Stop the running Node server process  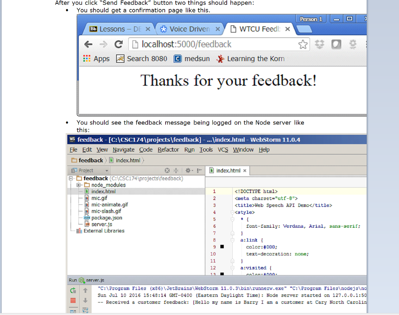(x=72, y=300)
